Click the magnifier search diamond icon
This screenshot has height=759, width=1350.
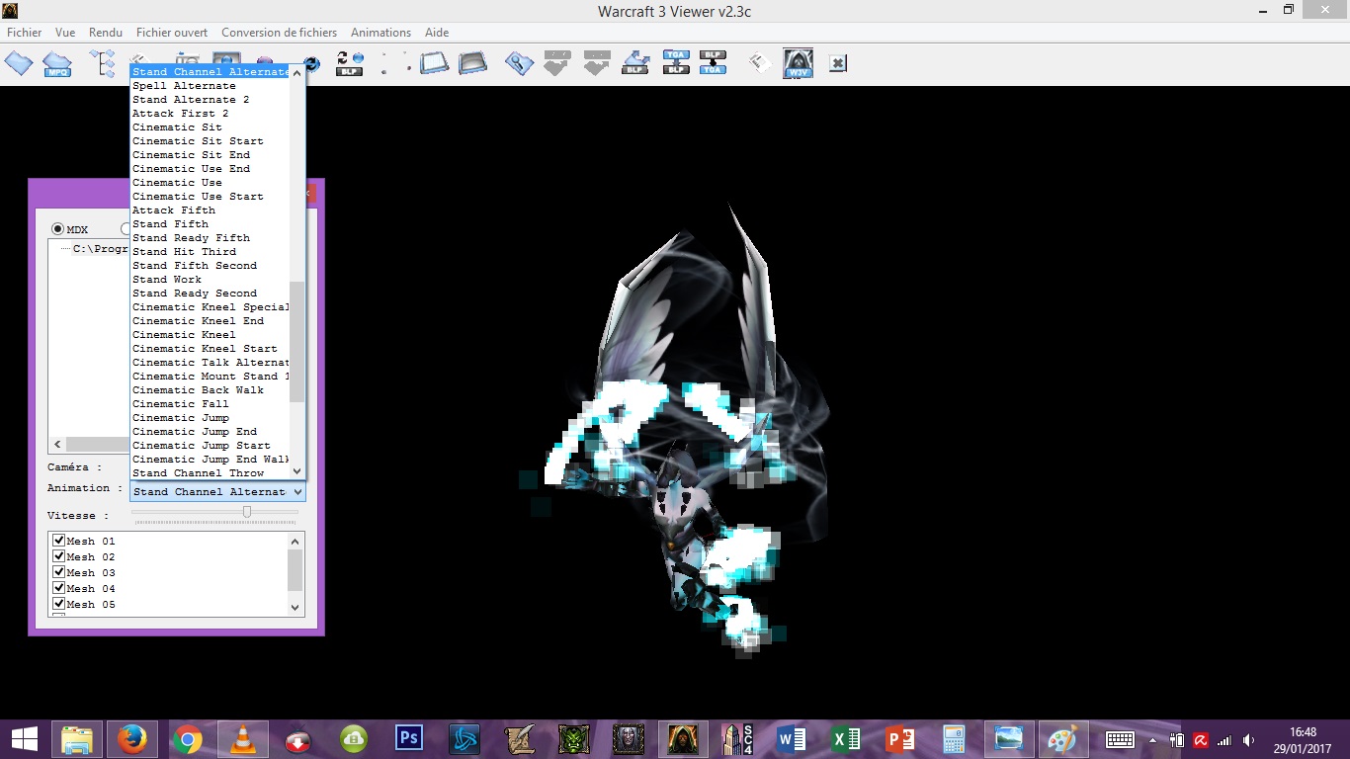tap(519, 63)
